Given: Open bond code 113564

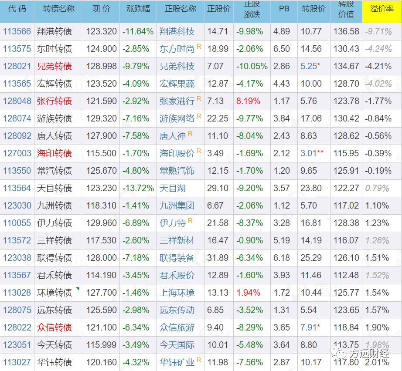Looking at the screenshot, I should coord(17,188).
